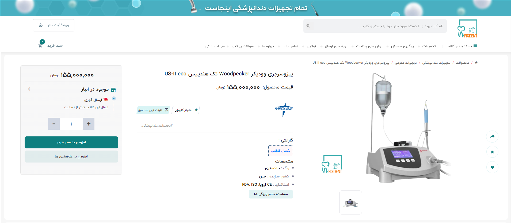Increase quantity with plus button
Viewport: 511px width, 223px height.
click(89, 124)
